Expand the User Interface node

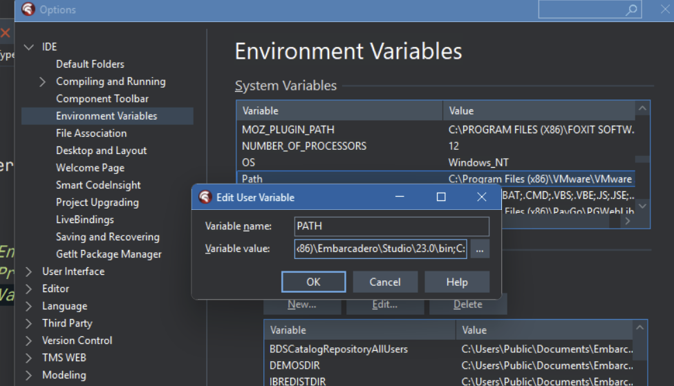pyautogui.click(x=28, y=272)
